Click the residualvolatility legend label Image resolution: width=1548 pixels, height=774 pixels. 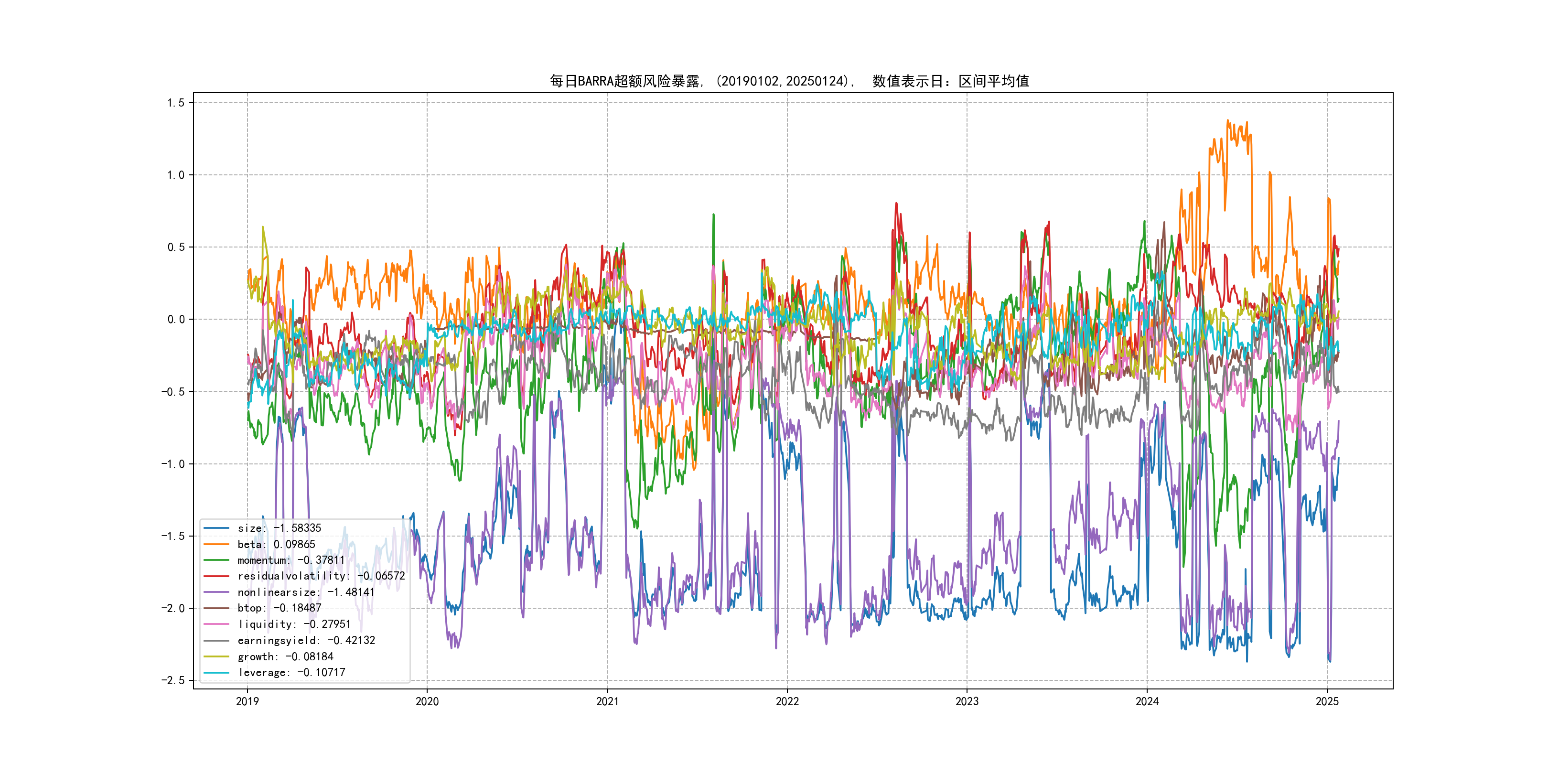(x=321, y=576)
